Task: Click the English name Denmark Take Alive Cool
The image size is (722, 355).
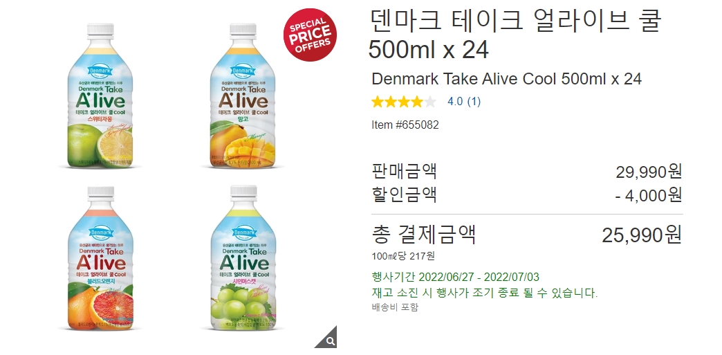Action: [x=506, y=79]
